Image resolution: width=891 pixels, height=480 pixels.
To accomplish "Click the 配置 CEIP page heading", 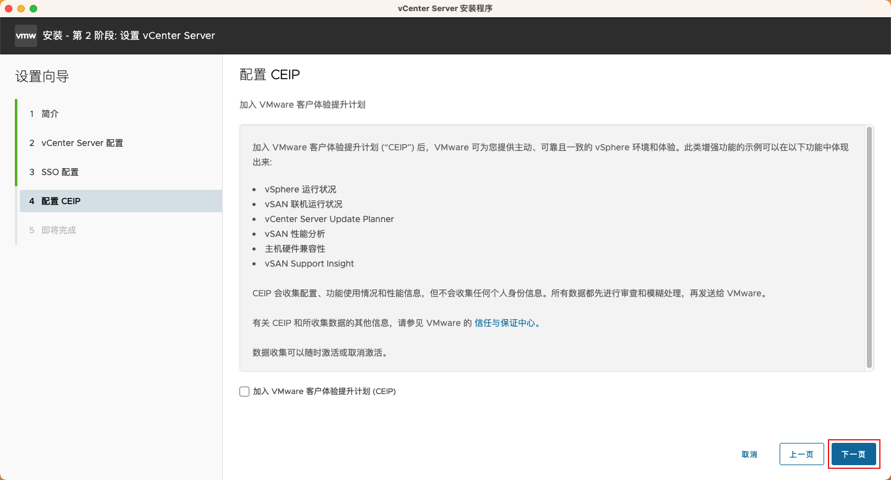I will tap(270, 75).
